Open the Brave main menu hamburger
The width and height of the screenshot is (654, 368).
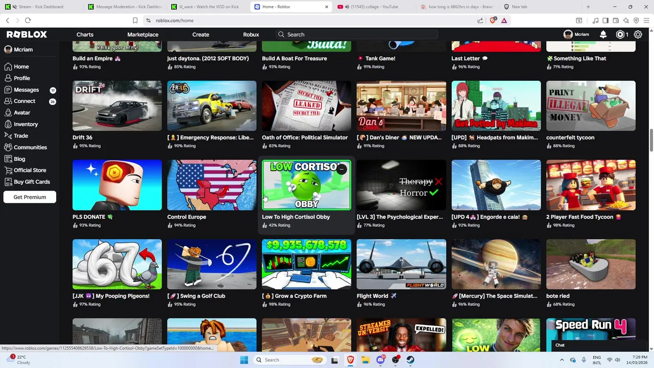[x=646, y=20]
